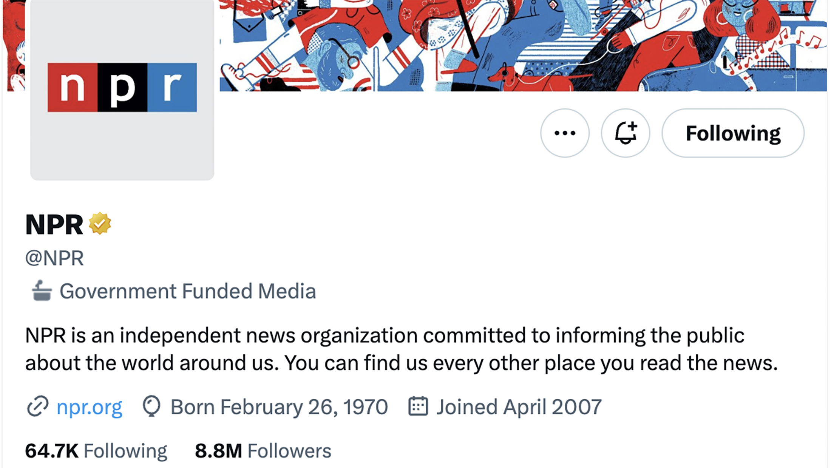Click the gold verified checkmark badge
The width and height of the screenshot is (831, 468).
click(x=100, y=224)
